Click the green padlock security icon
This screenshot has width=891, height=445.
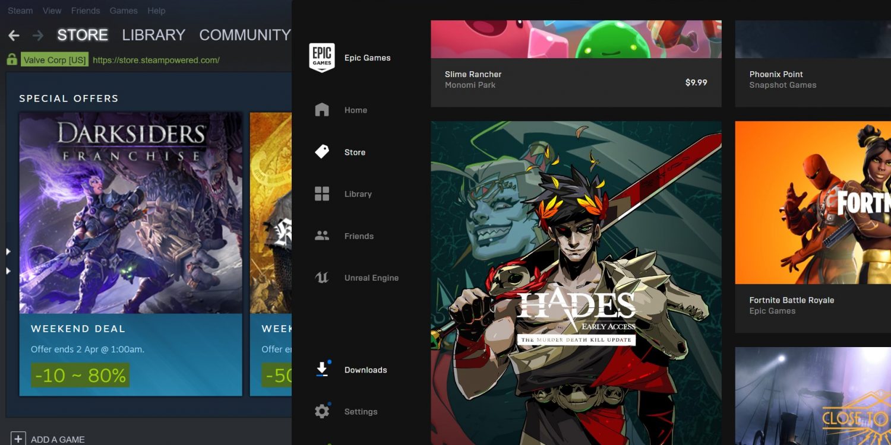click(x=11, y=60)
